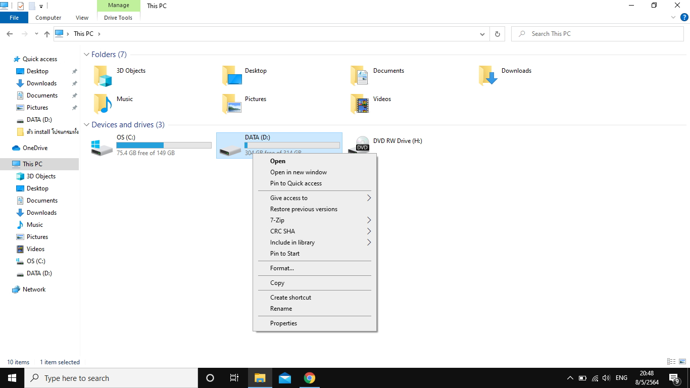Open the address bar history dropdown

tap(482, 34)
